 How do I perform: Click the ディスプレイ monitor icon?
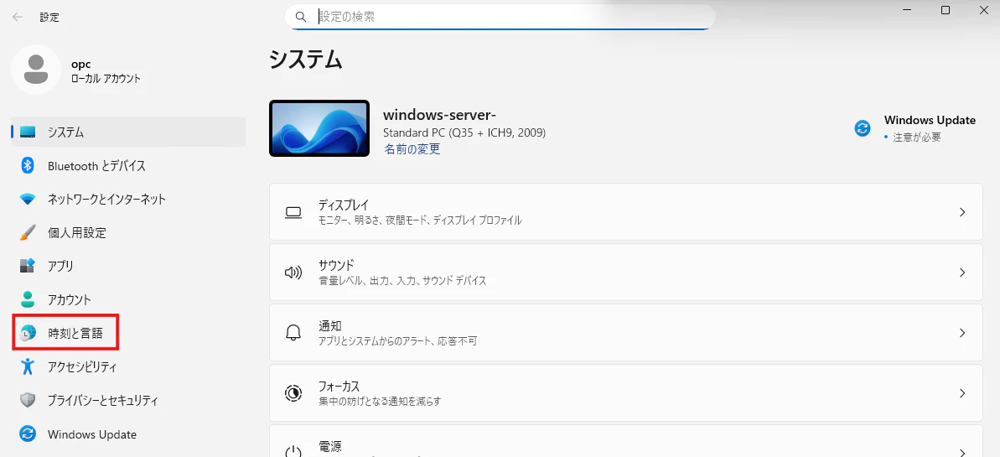(x=293, y=212)
